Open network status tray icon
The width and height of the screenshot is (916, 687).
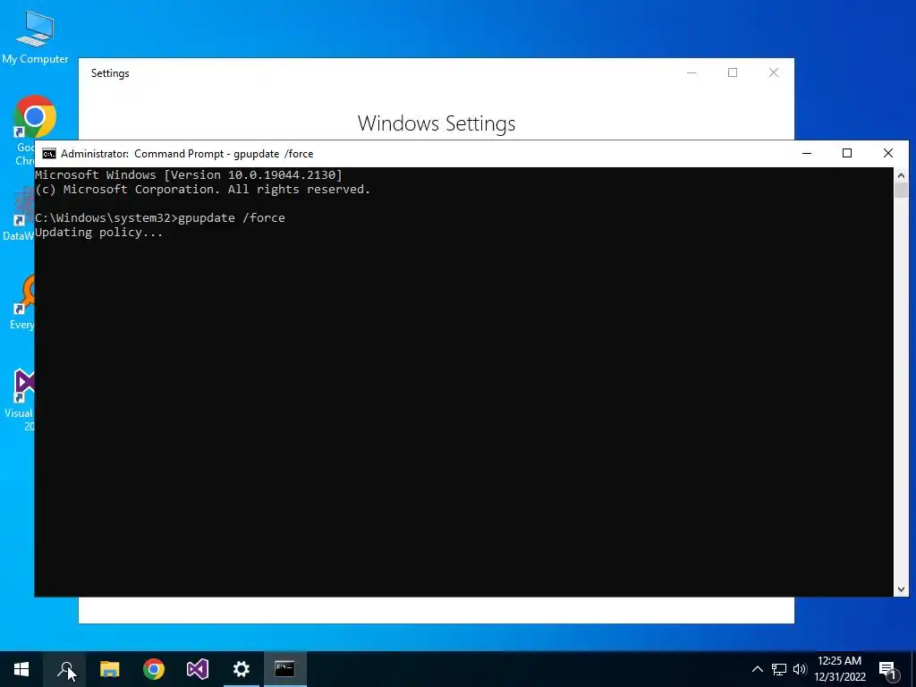point(779,669)
